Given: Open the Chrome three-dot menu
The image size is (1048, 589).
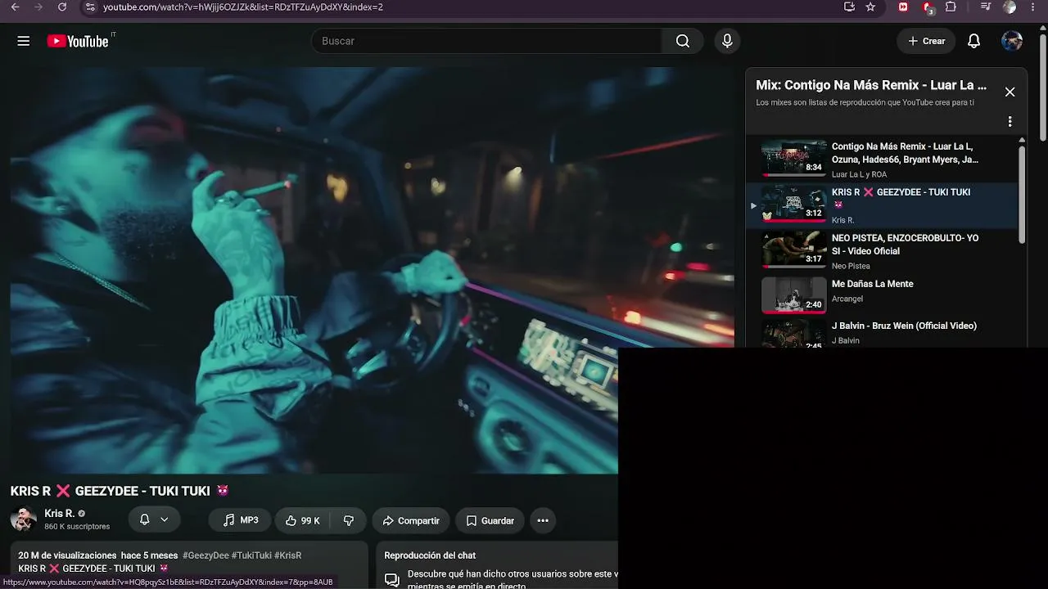Looking at the screenshot, I should tap(1034, 7).
